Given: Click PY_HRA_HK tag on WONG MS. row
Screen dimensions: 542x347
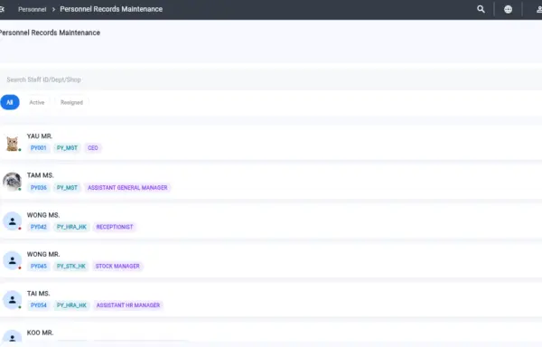Looking at the screenshot, I should tap(71, 227).
